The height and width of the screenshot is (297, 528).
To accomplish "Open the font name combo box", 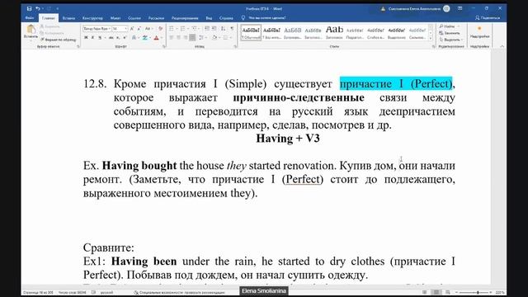I will 97,29.
